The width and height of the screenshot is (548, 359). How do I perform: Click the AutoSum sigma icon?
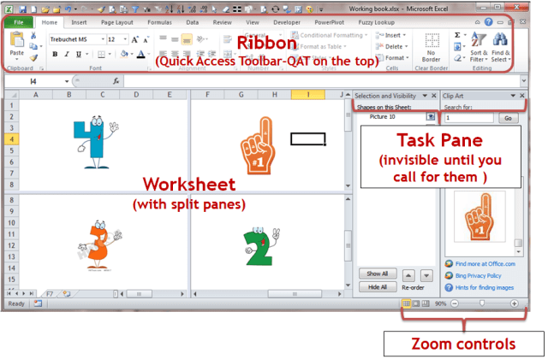coord(457,35)
